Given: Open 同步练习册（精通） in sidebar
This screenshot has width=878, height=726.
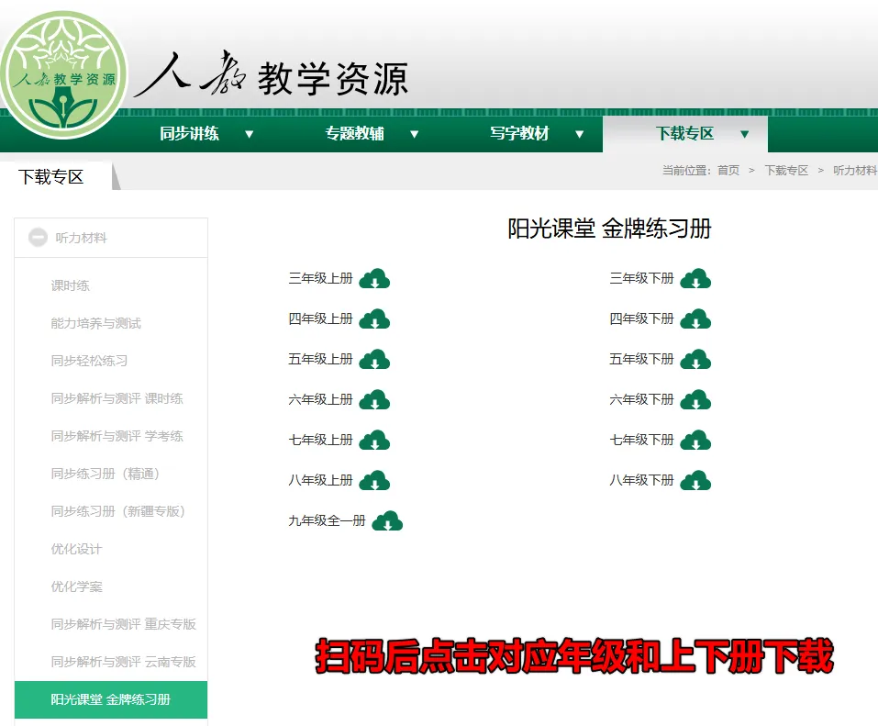Looking at the screenshot, I should click(x=106, y=474).
